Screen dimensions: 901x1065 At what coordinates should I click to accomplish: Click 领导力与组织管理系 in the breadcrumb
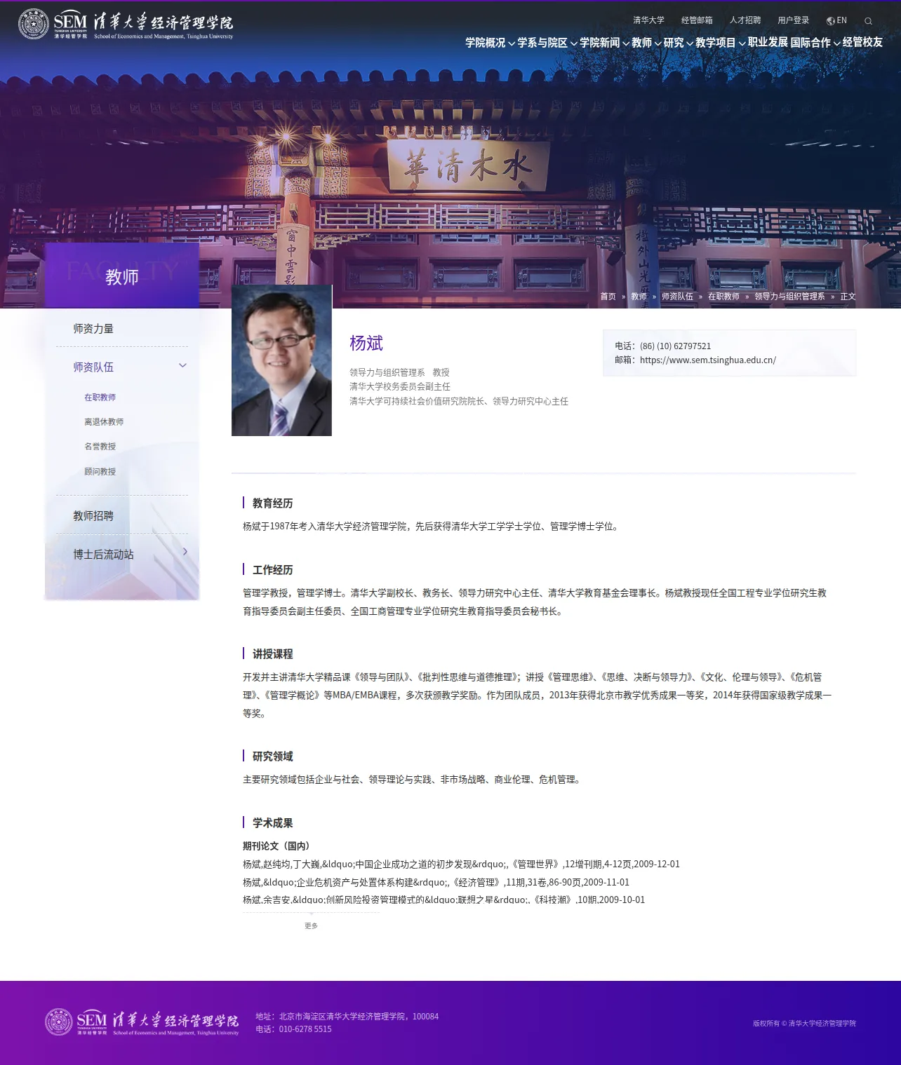pyautogui.click(x=789, y=297)
